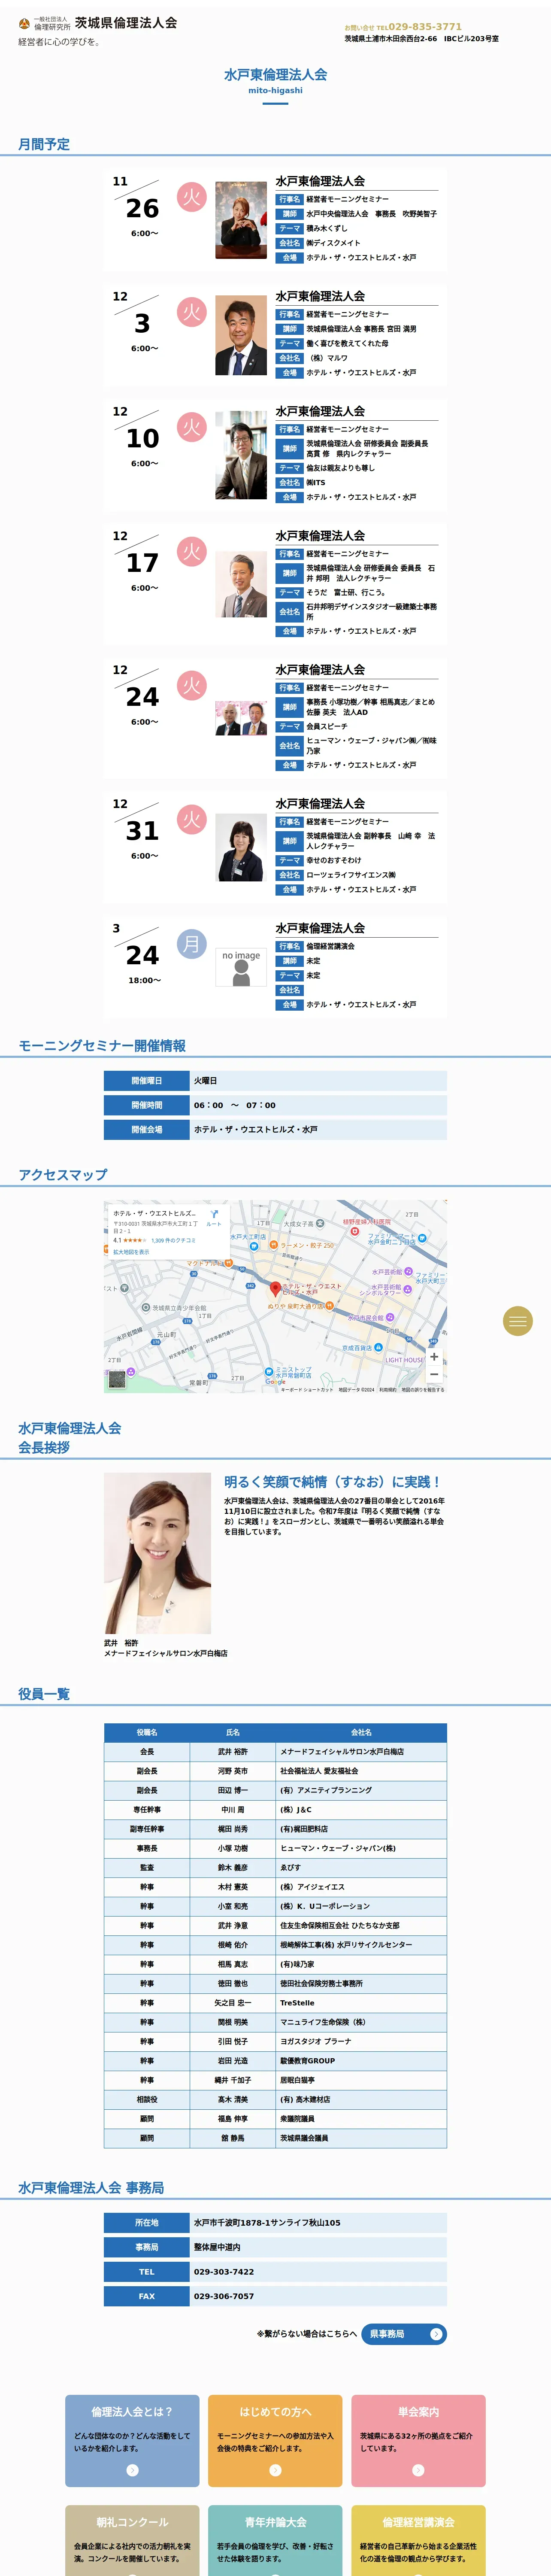The height and width of the screenshot is (2576, 551).
Task: Open the 青年弁論大会 card
Action: point(275,2540)
